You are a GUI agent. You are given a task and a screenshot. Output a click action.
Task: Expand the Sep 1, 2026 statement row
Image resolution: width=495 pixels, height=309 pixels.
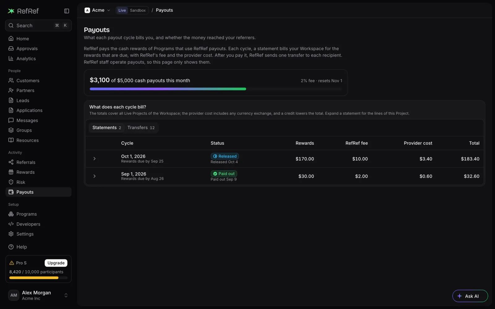pos(95,176)
